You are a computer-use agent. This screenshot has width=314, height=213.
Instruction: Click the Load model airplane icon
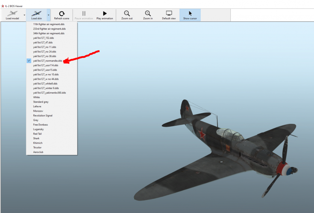click(12, 13)
